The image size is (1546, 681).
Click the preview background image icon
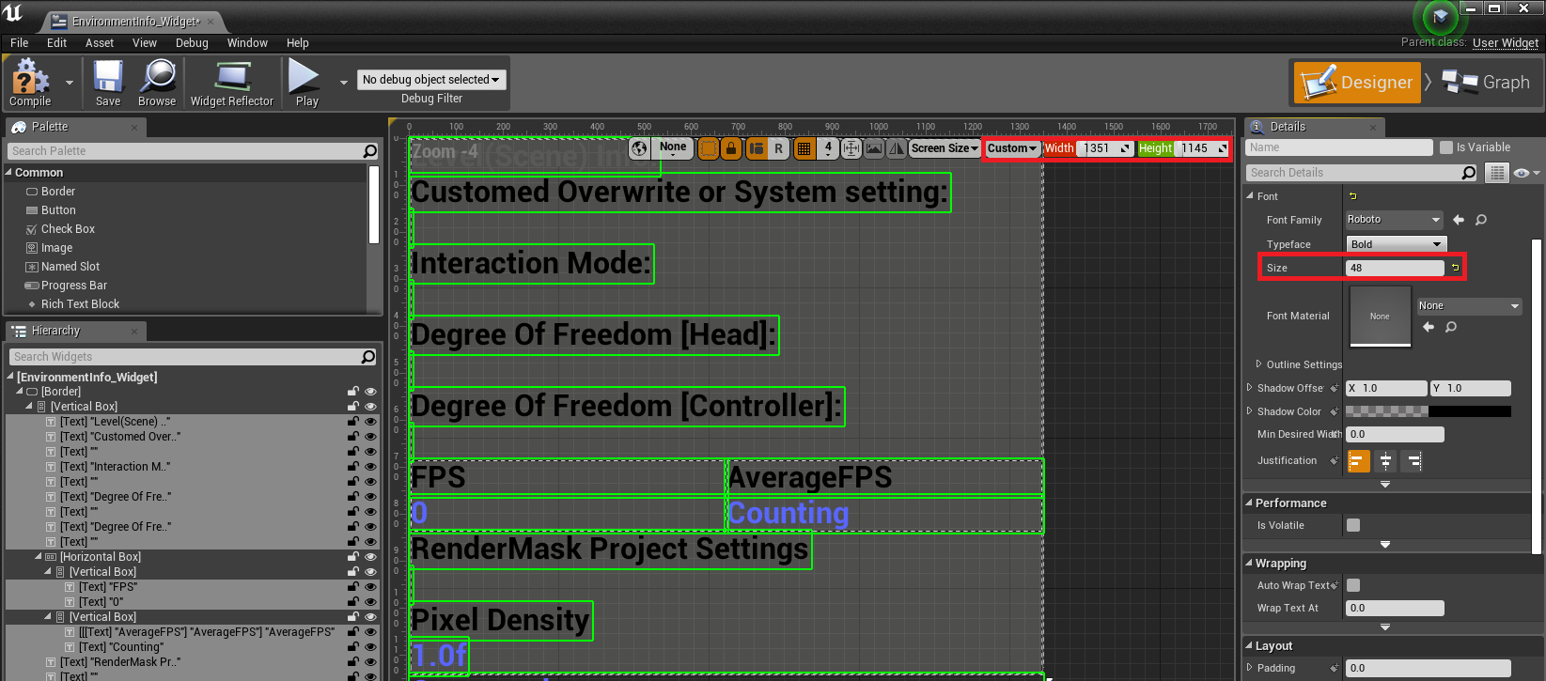pyautogui.click(x=874, y=148)
